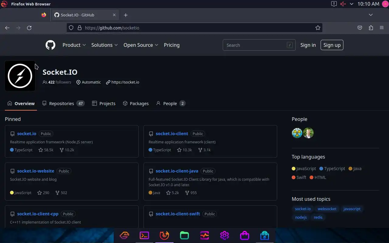Click the https://socket.io website link

[125, 82]
